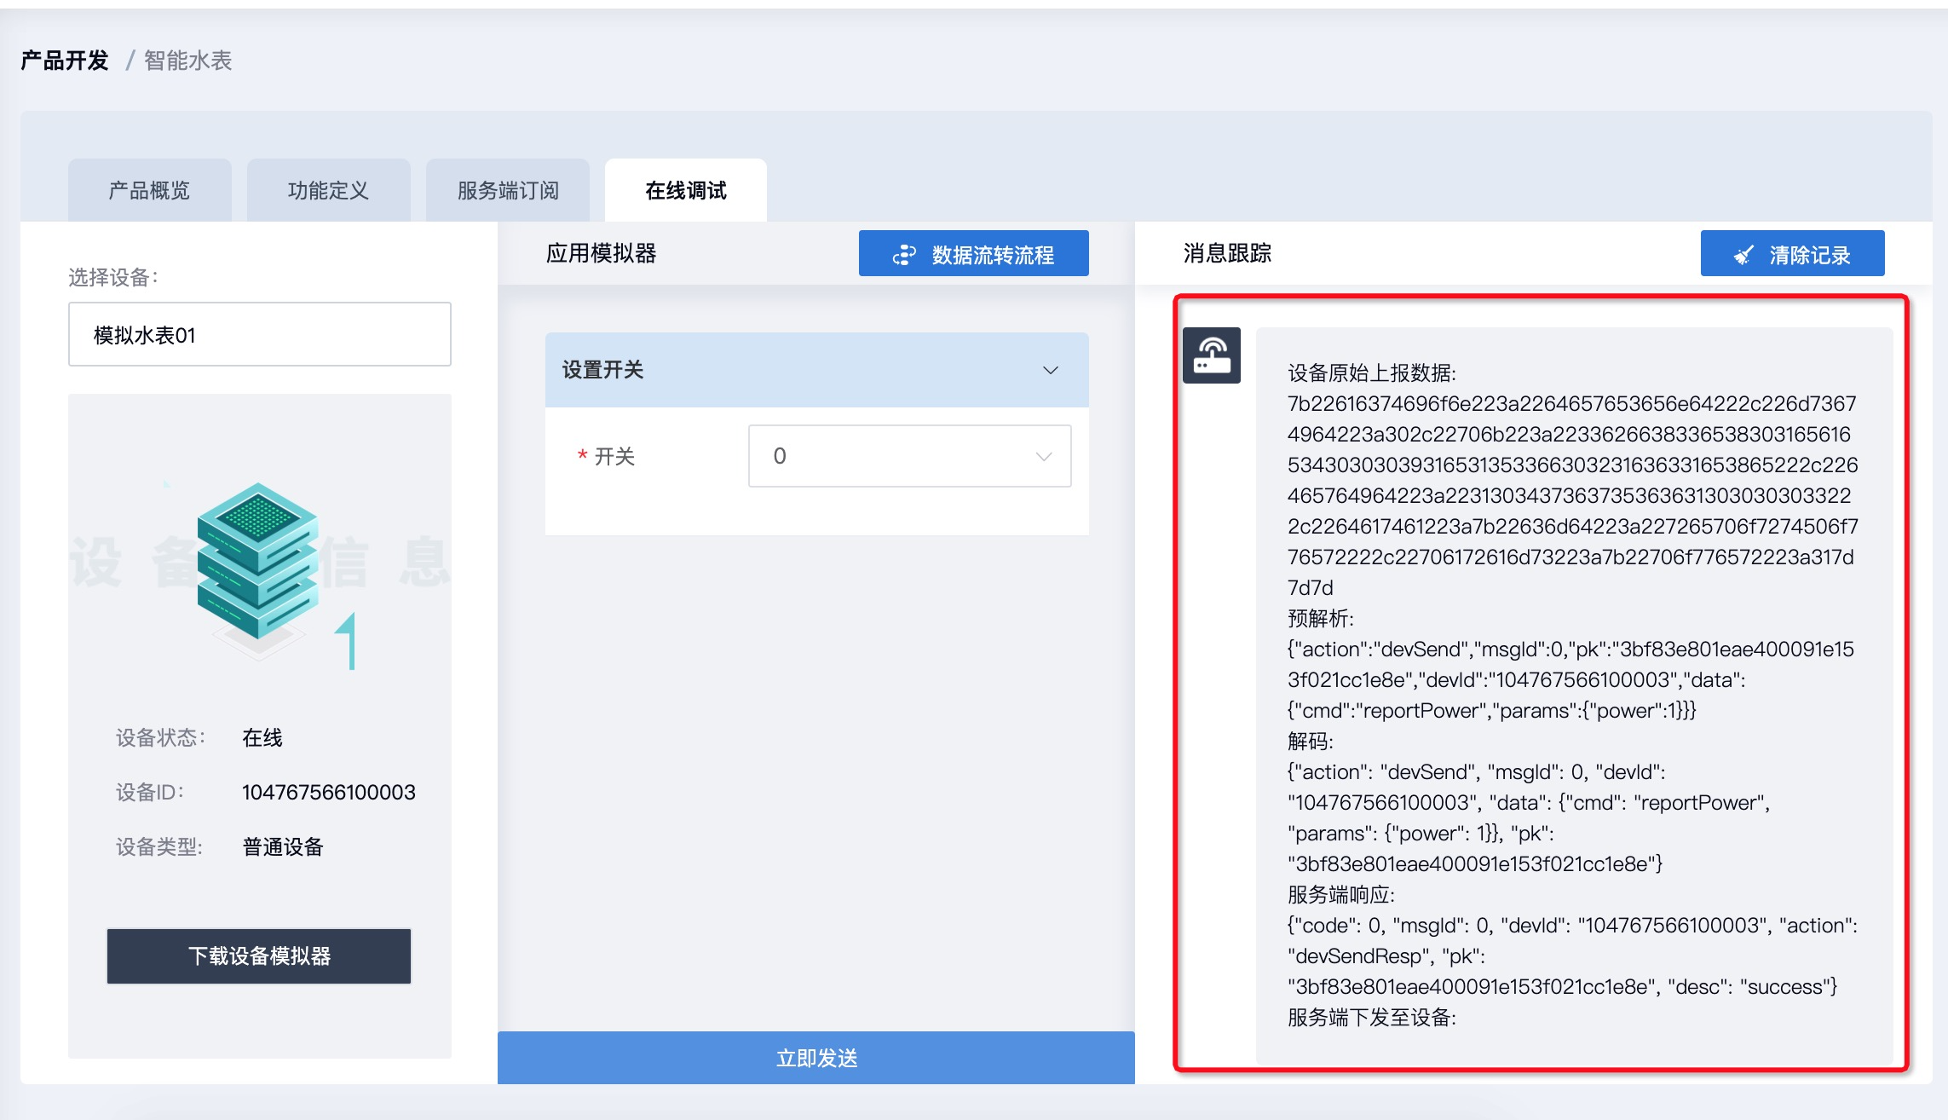Click the device router icon in message trace
1948x1120 pixels.
pyautogui.click(x=1211, y=355)
